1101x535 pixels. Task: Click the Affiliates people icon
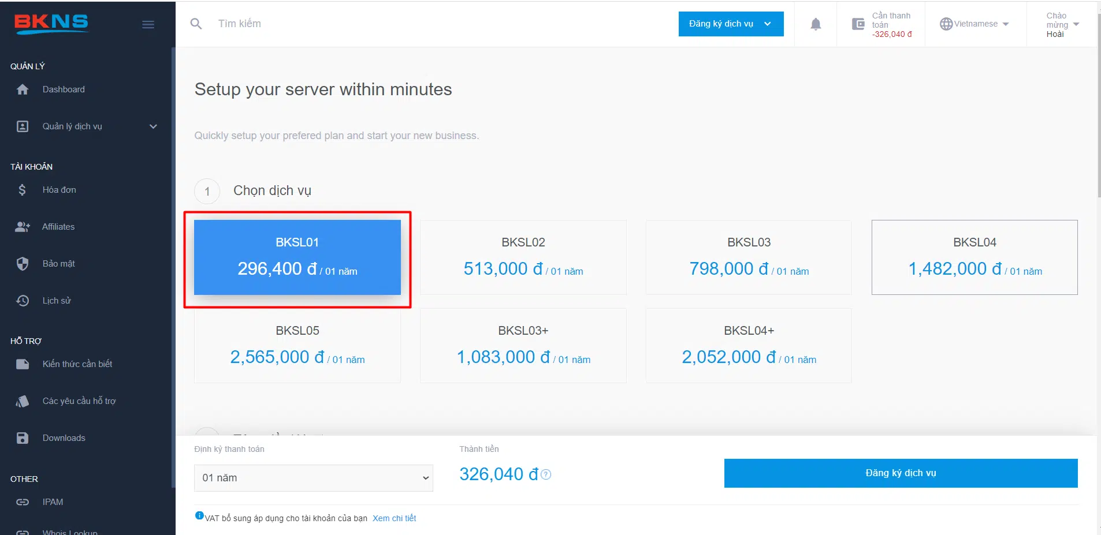point(23,227)
